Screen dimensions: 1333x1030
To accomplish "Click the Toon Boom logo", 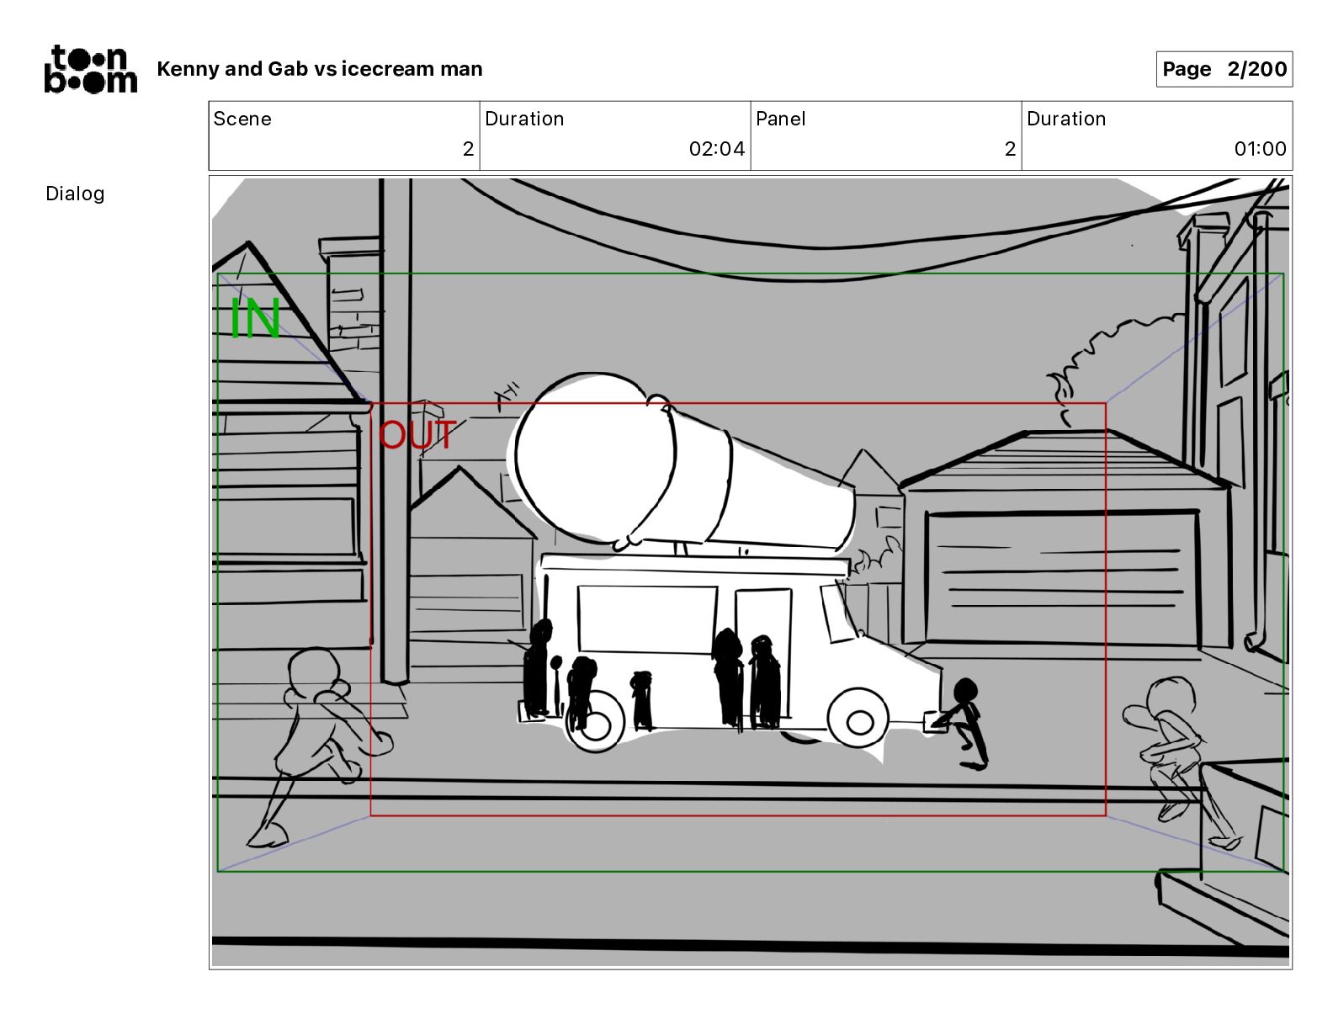I will coord(90,69).
